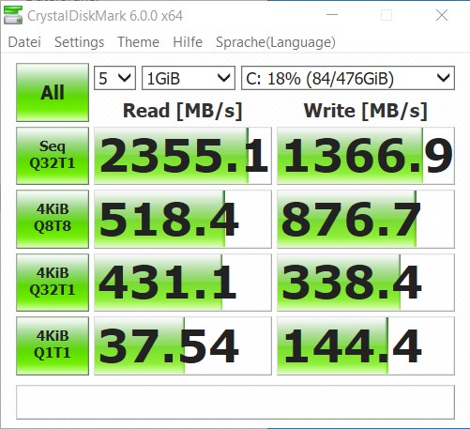Click the Seq write result 1366.9
The width and height of the screenshot is (470, 429).
click(366, 156)
